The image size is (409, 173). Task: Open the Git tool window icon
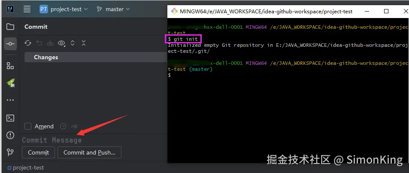(10, 152)
